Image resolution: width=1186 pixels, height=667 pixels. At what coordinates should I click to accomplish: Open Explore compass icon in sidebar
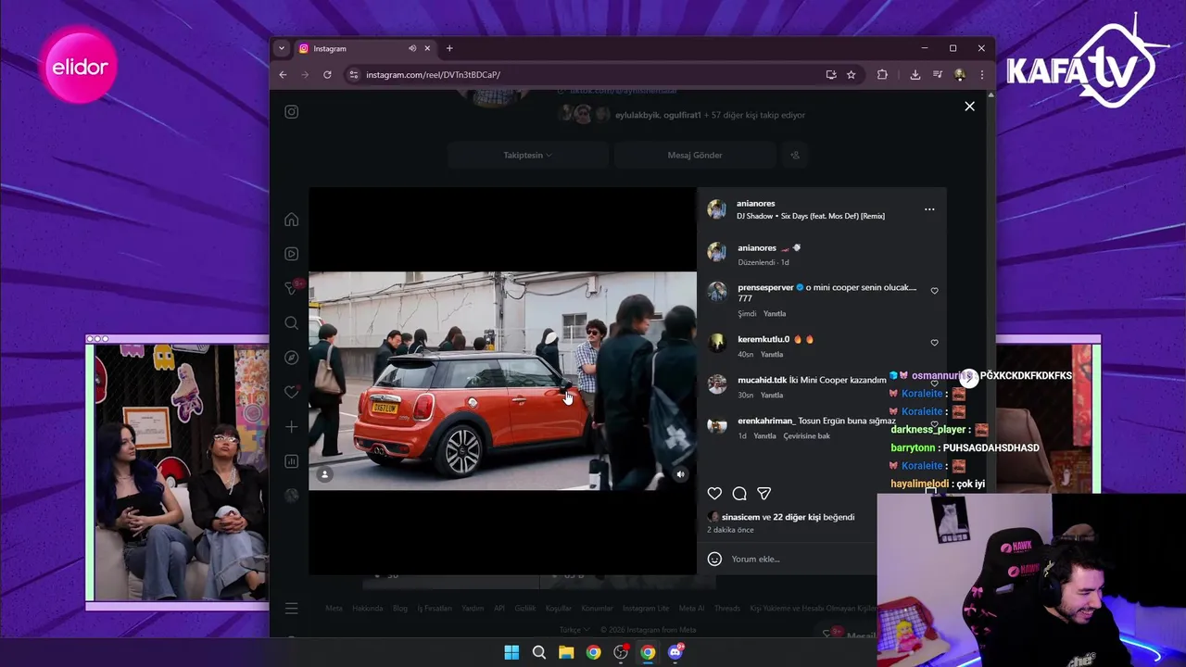pyautogui.click(x=292, y=358)
